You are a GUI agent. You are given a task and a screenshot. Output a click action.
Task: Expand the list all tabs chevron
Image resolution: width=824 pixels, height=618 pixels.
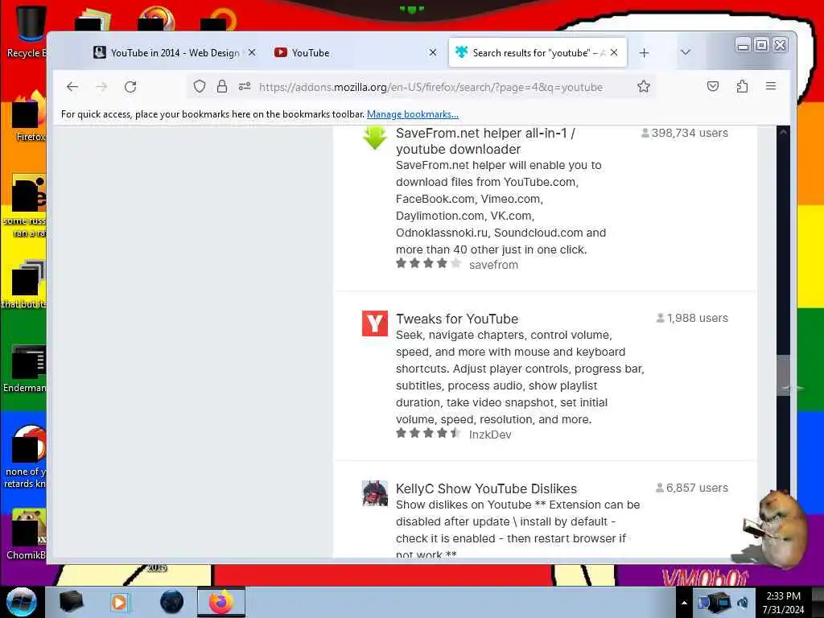click(x=686, y=52)
